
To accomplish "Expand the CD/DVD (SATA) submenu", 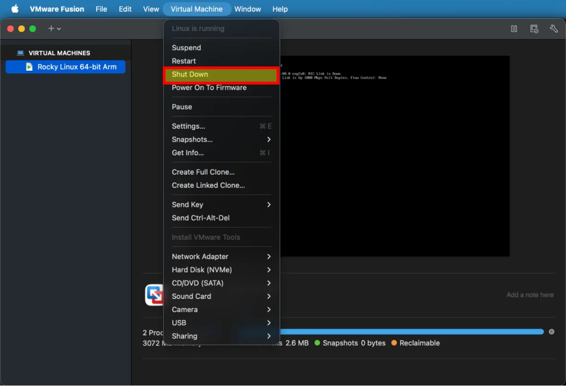I will click(x=221, y=283).
